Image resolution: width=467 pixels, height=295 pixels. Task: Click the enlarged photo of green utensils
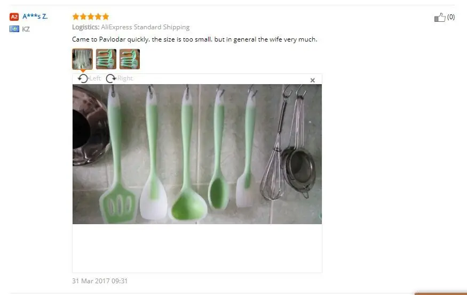(x=197, y=154)
